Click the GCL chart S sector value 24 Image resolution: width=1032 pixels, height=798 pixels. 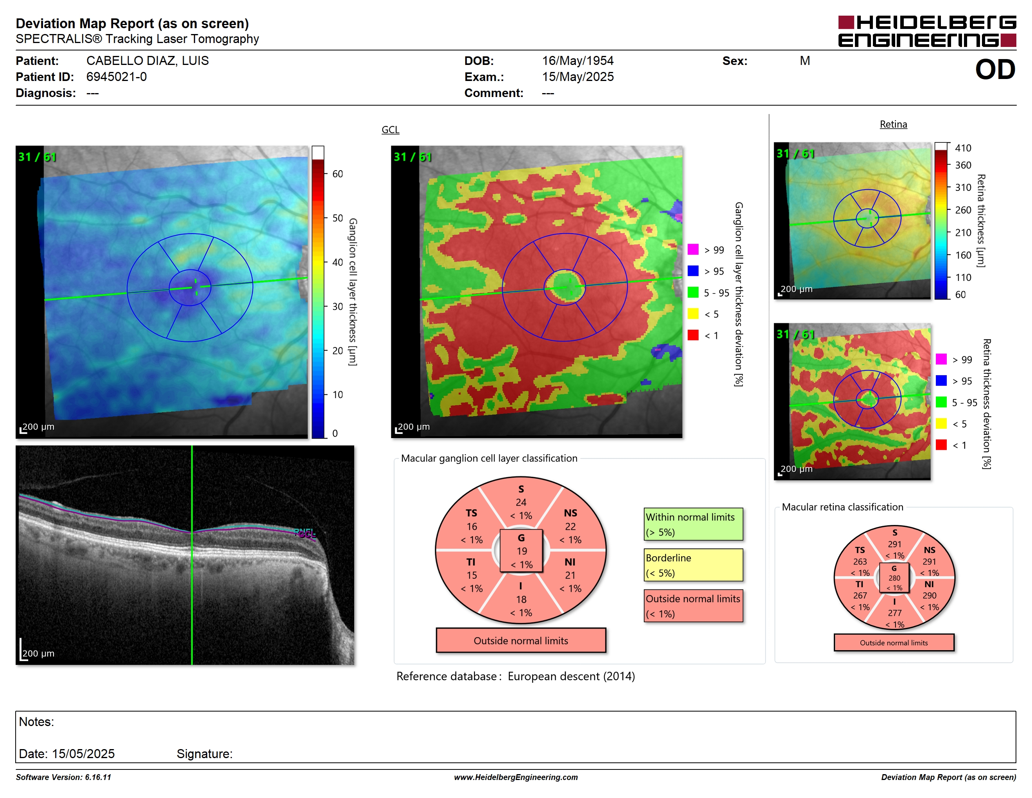[521, 503]
